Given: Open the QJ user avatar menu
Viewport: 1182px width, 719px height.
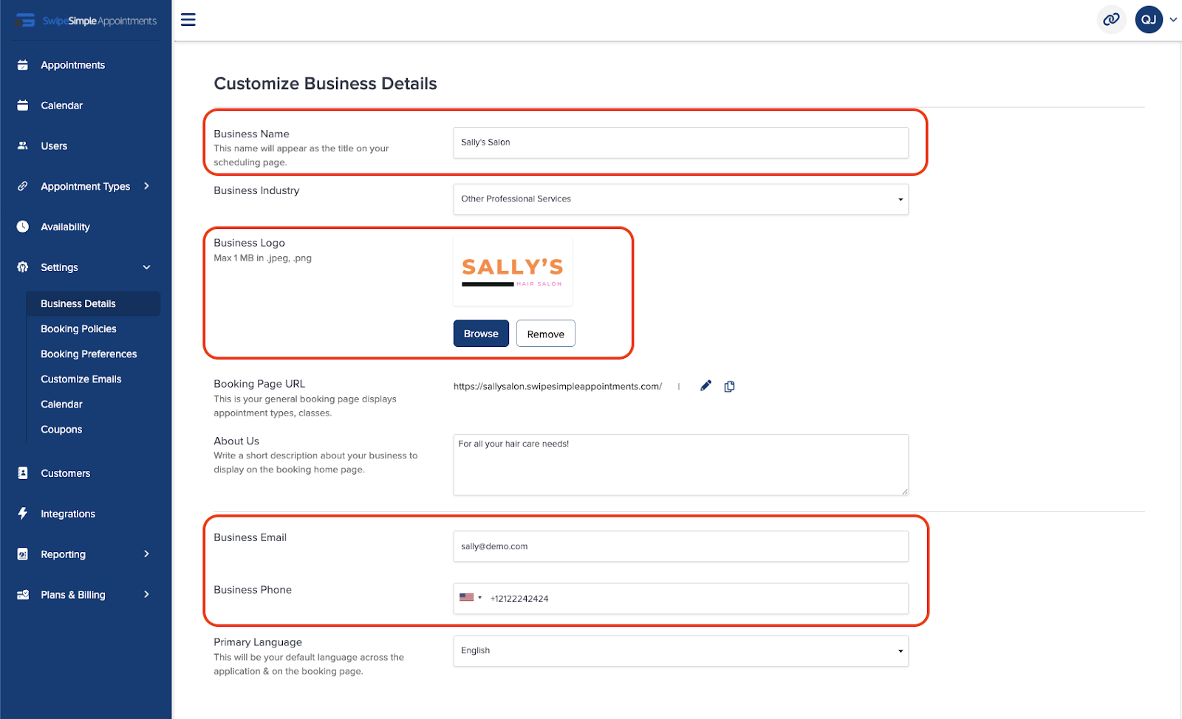Looking at the screenshot, I should [x=1149, y=20].
